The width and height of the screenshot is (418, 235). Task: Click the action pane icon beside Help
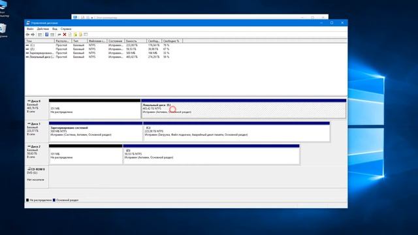[x=52, y=35]
